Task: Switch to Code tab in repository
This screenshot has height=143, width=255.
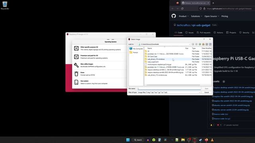Action: pyautogui.click(x=178, y=33)
